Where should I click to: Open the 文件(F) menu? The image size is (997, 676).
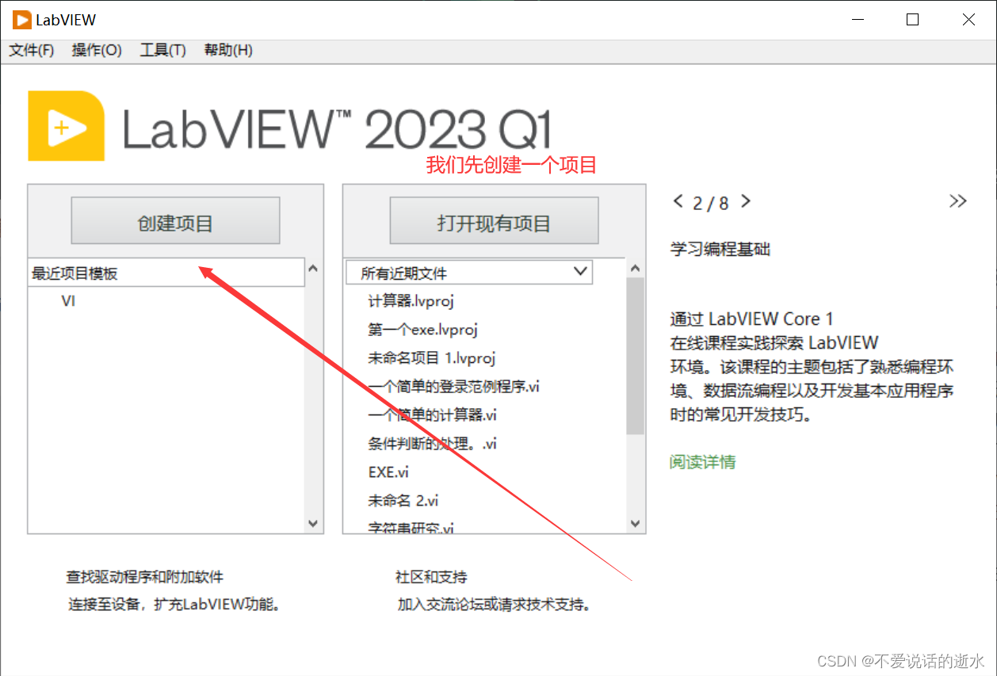coord(32,50)
